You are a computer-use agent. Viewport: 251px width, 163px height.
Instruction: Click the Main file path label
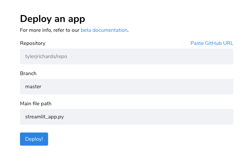tap(36, 104)
